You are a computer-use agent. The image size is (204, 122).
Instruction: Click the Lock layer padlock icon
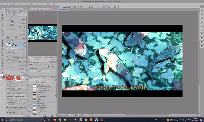(42, 82)
